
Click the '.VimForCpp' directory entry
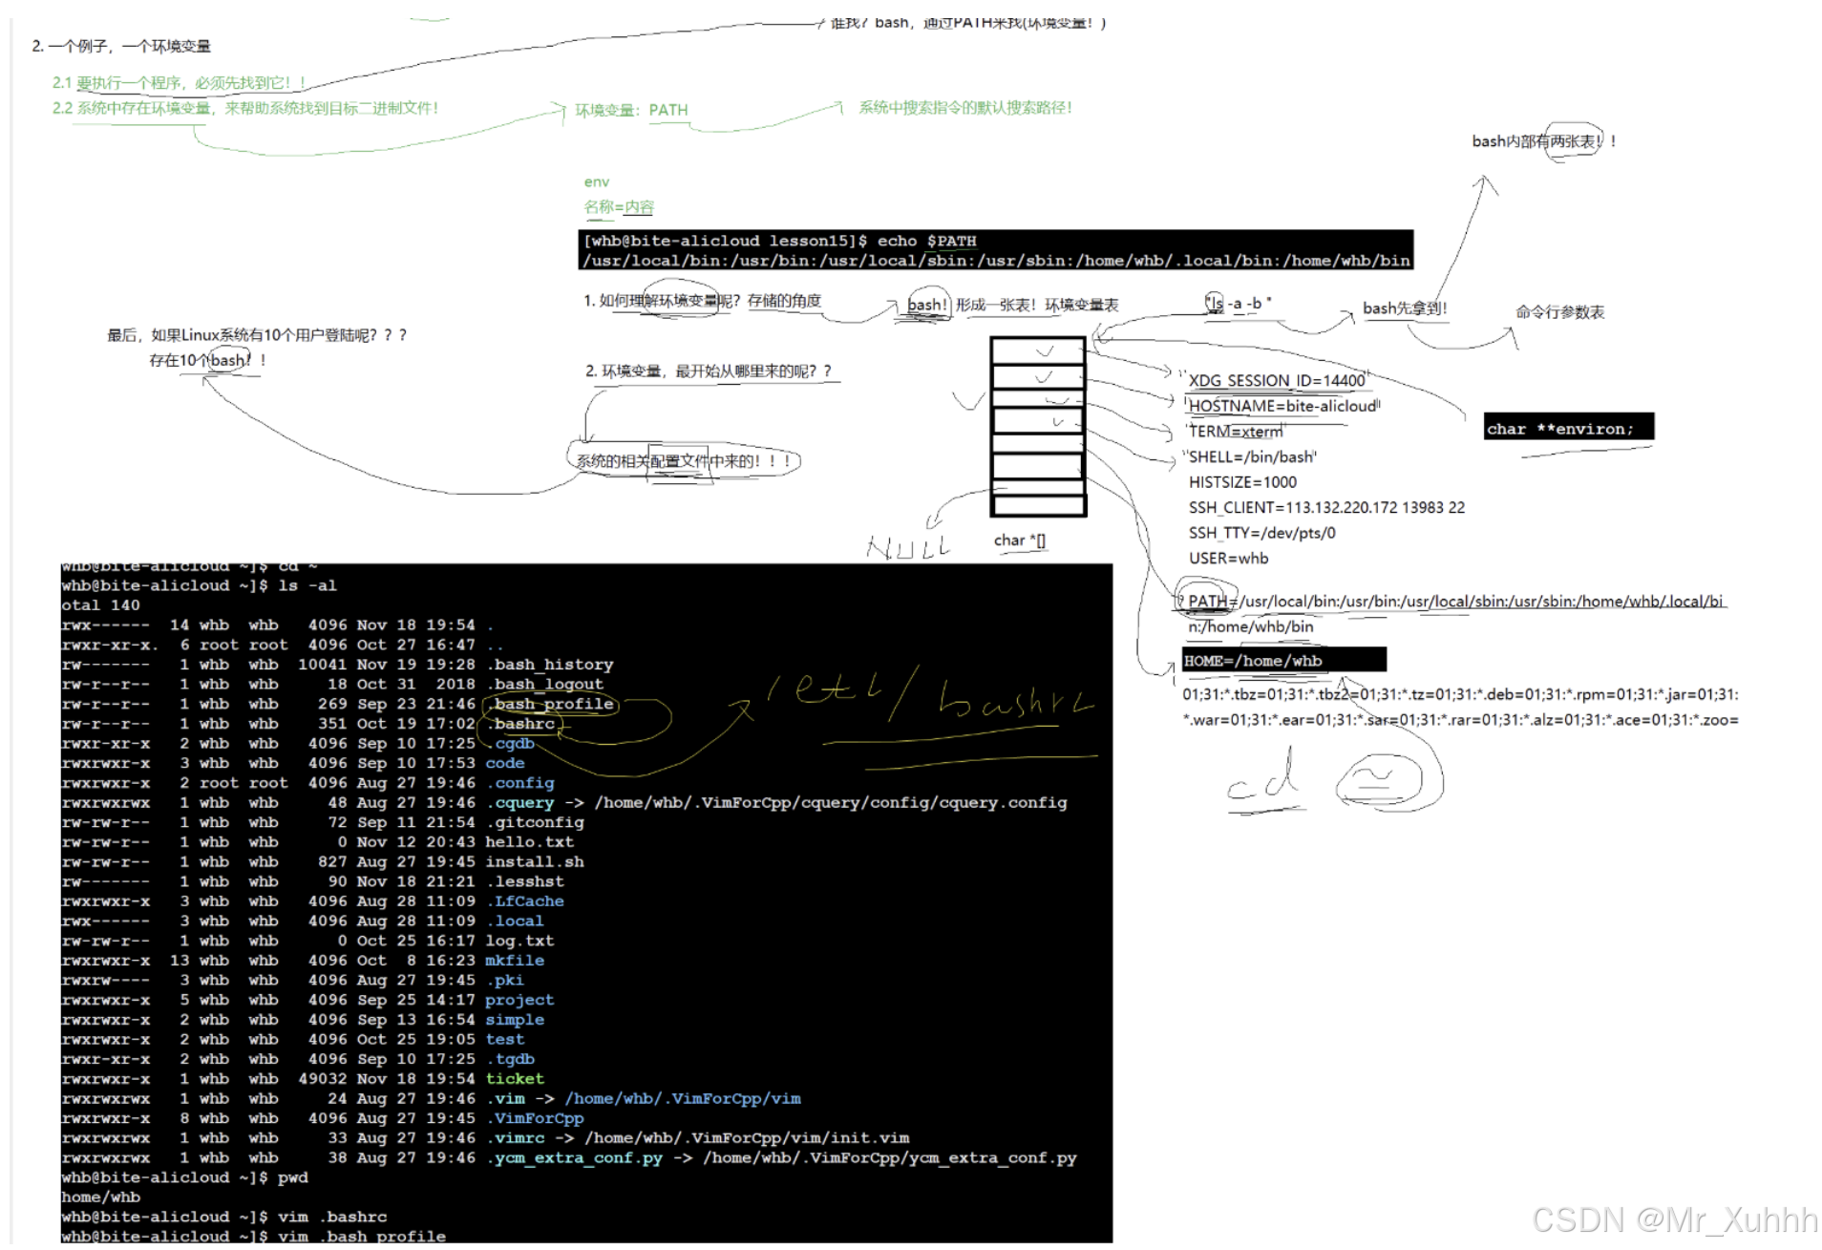point(535,1117)
